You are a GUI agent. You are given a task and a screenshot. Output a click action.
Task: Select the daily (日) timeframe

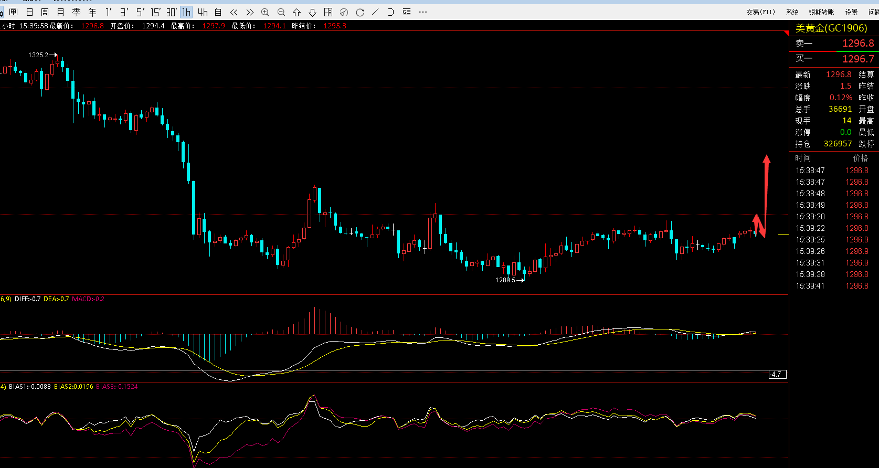click(29, 12)
